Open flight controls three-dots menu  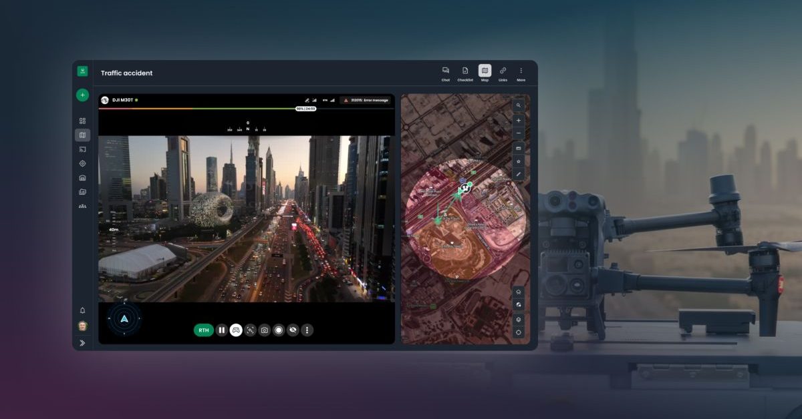click(x=307, y=330)
